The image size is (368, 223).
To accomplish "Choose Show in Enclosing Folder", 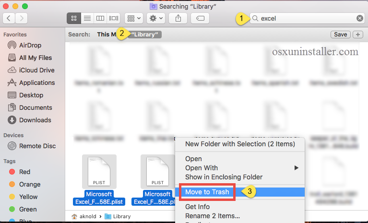I will click(240, 177).
